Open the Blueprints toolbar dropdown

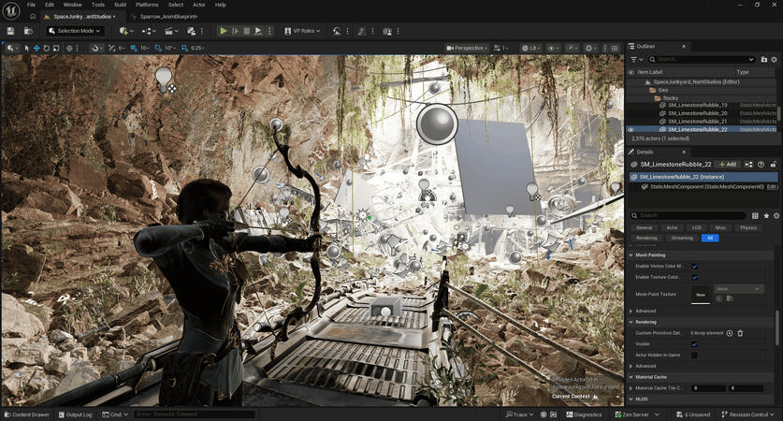coord(149,31)
